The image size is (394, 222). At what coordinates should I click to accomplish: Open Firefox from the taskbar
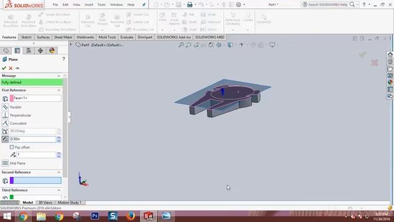(131, 216)
